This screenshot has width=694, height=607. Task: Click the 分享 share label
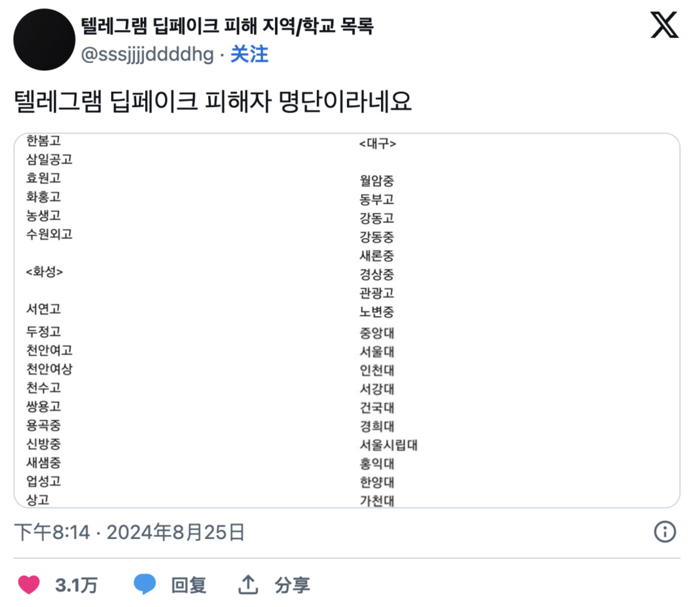tap(292, 584)
